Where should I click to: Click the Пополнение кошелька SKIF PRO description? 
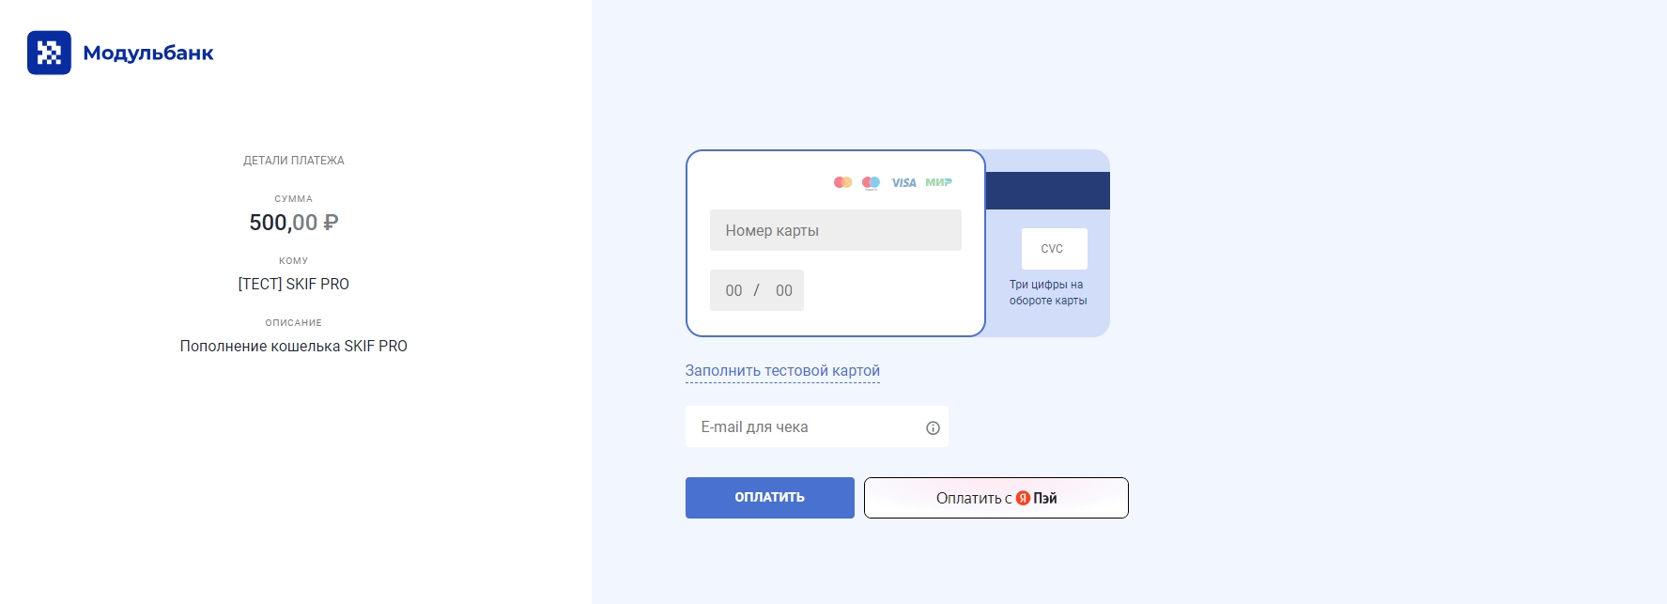point(294,346)
